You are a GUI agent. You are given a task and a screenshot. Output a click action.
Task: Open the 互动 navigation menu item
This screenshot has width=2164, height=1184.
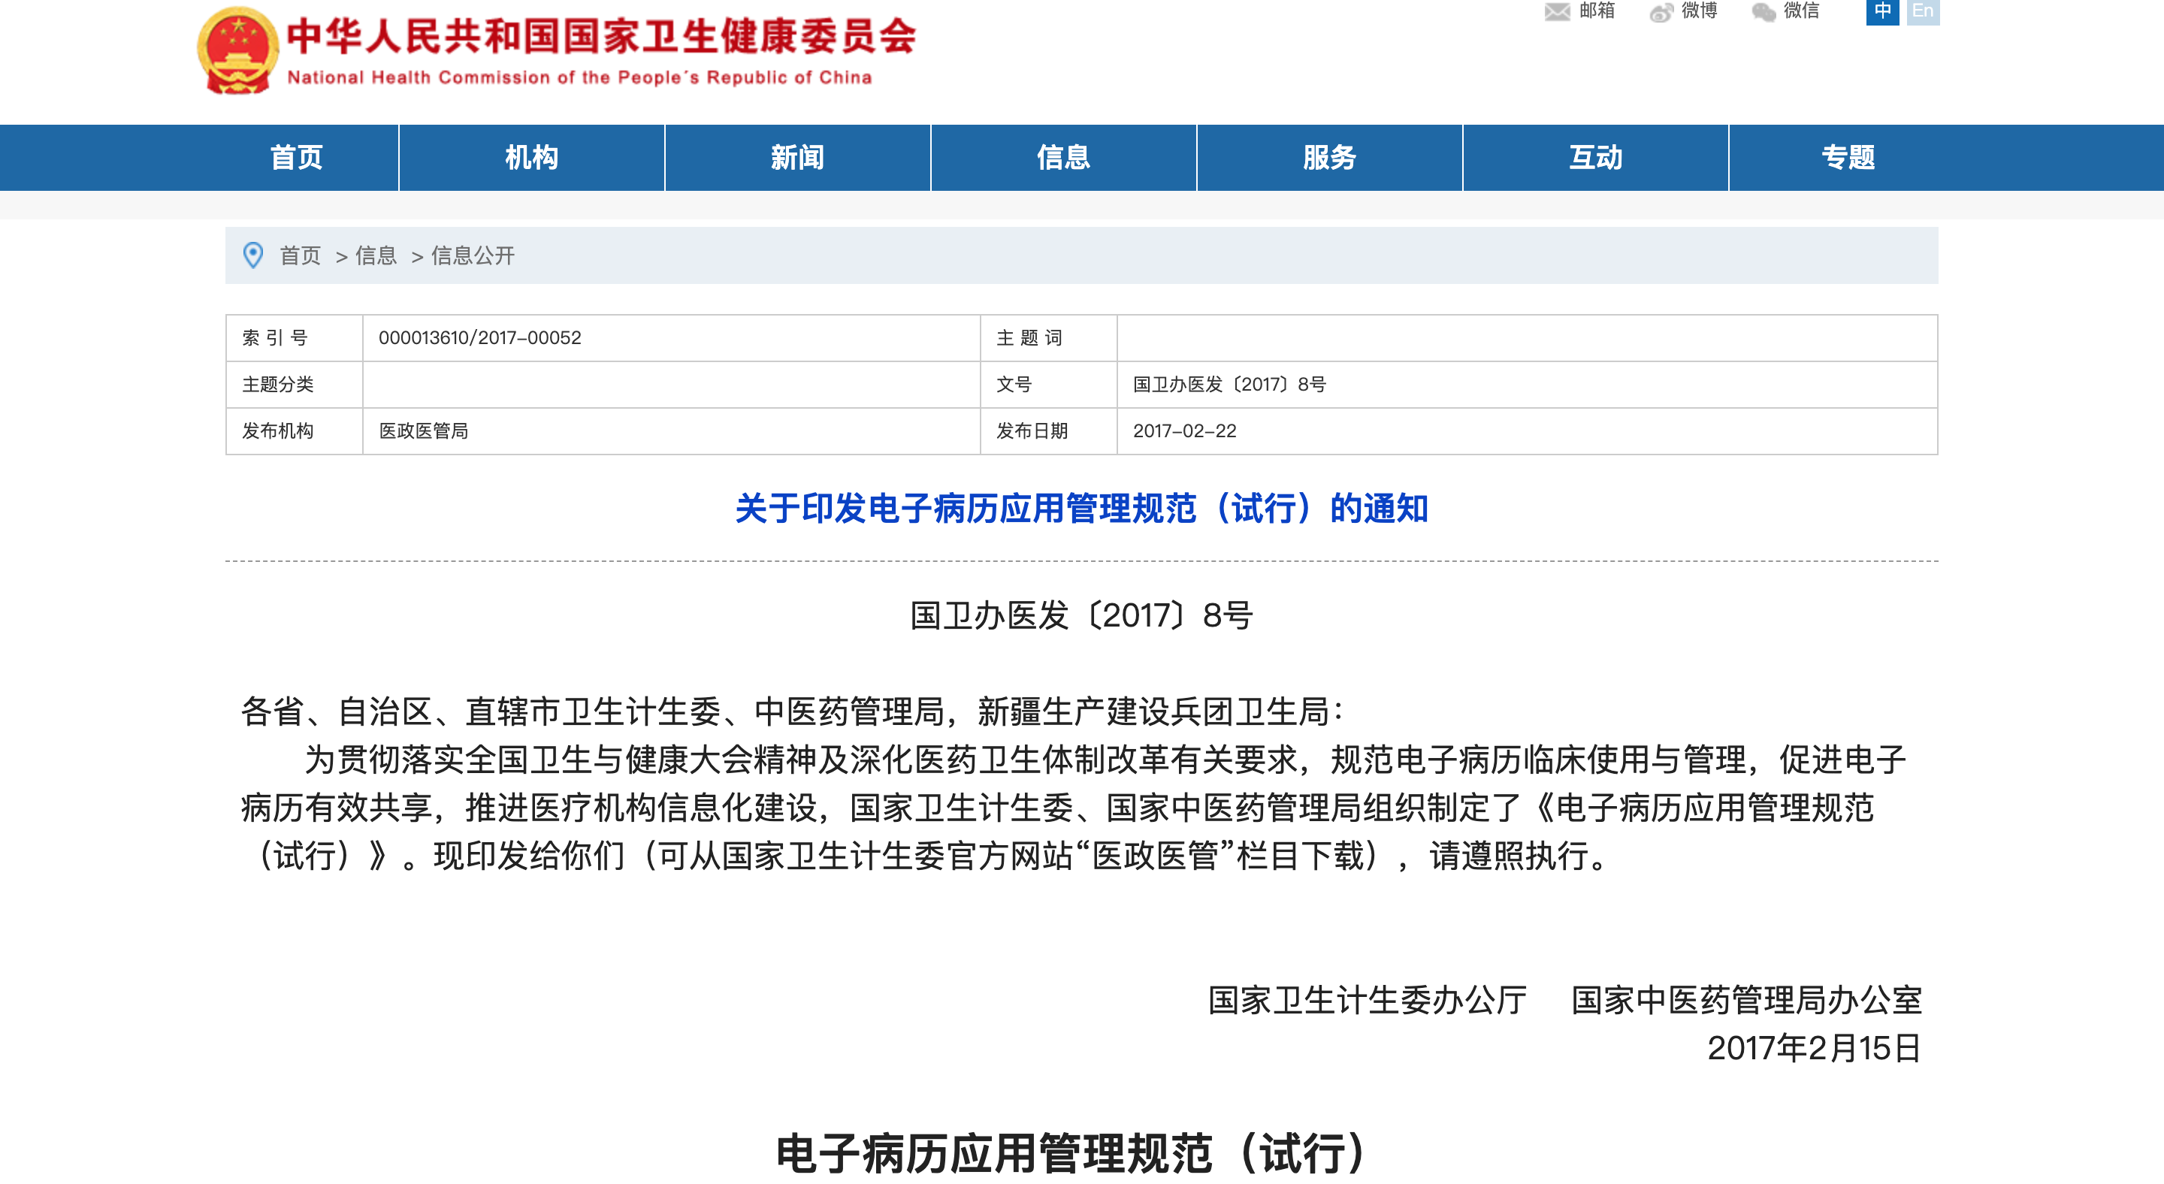[1595, 158]
